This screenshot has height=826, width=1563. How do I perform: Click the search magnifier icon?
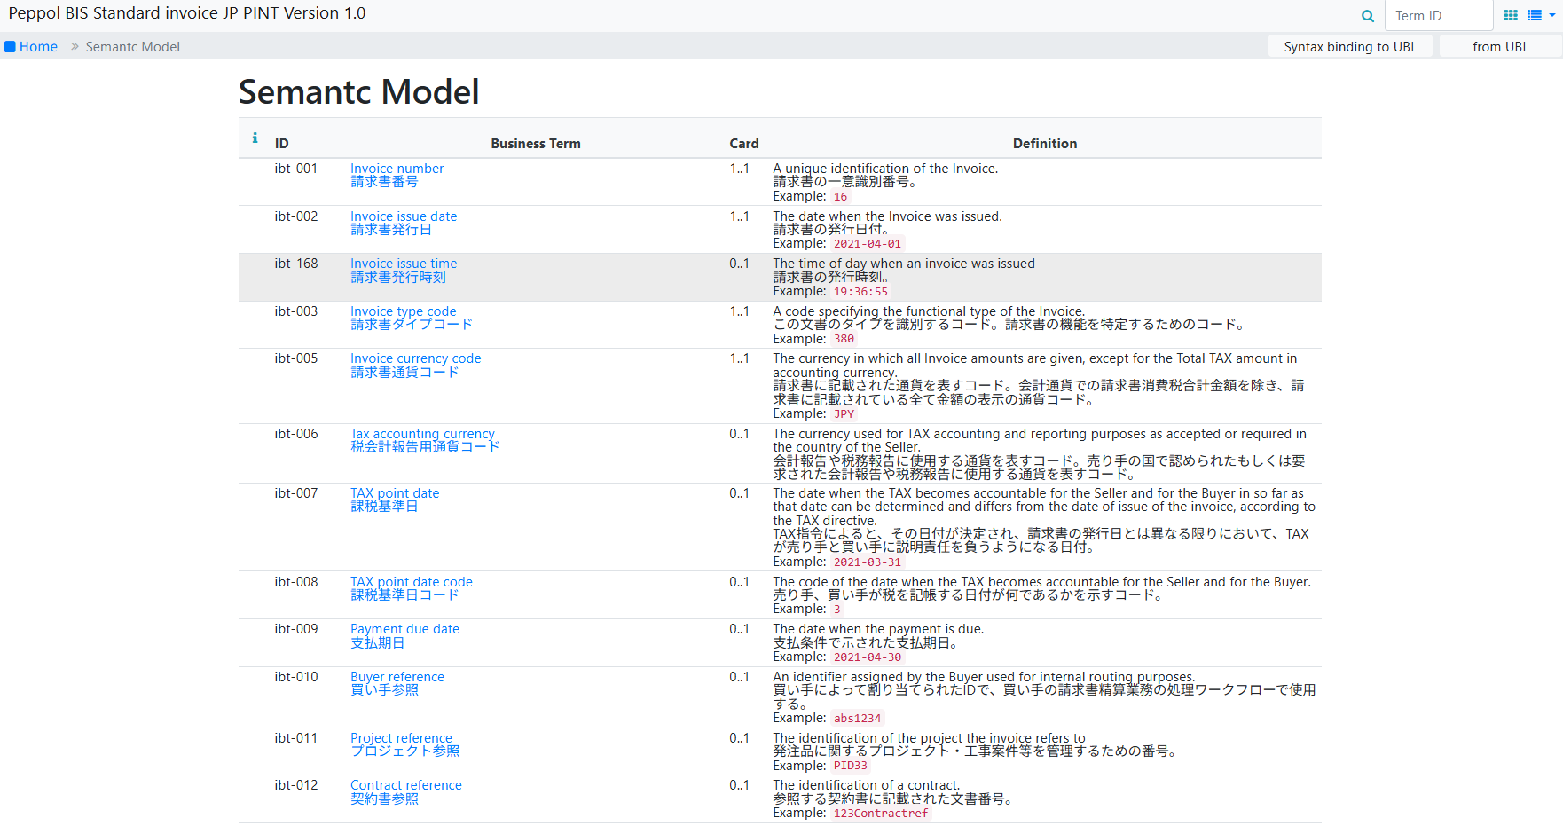click(x=1367, y=16)
